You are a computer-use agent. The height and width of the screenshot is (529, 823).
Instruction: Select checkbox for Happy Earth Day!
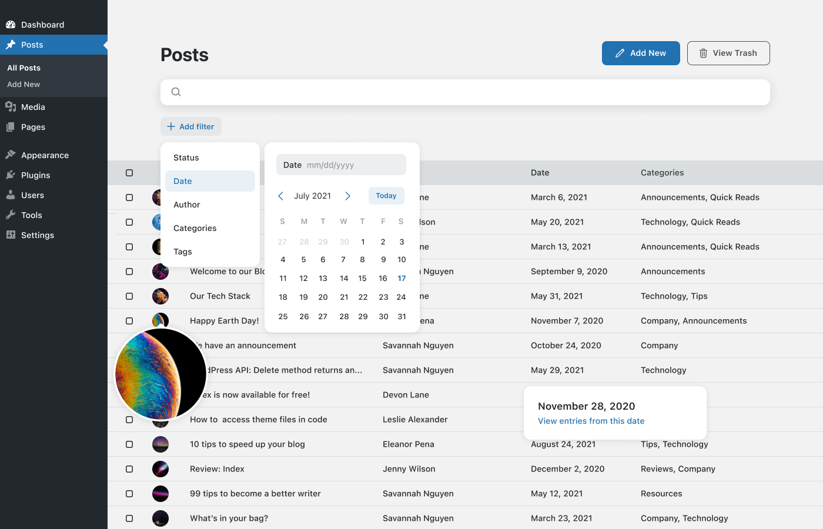[129, 321]
